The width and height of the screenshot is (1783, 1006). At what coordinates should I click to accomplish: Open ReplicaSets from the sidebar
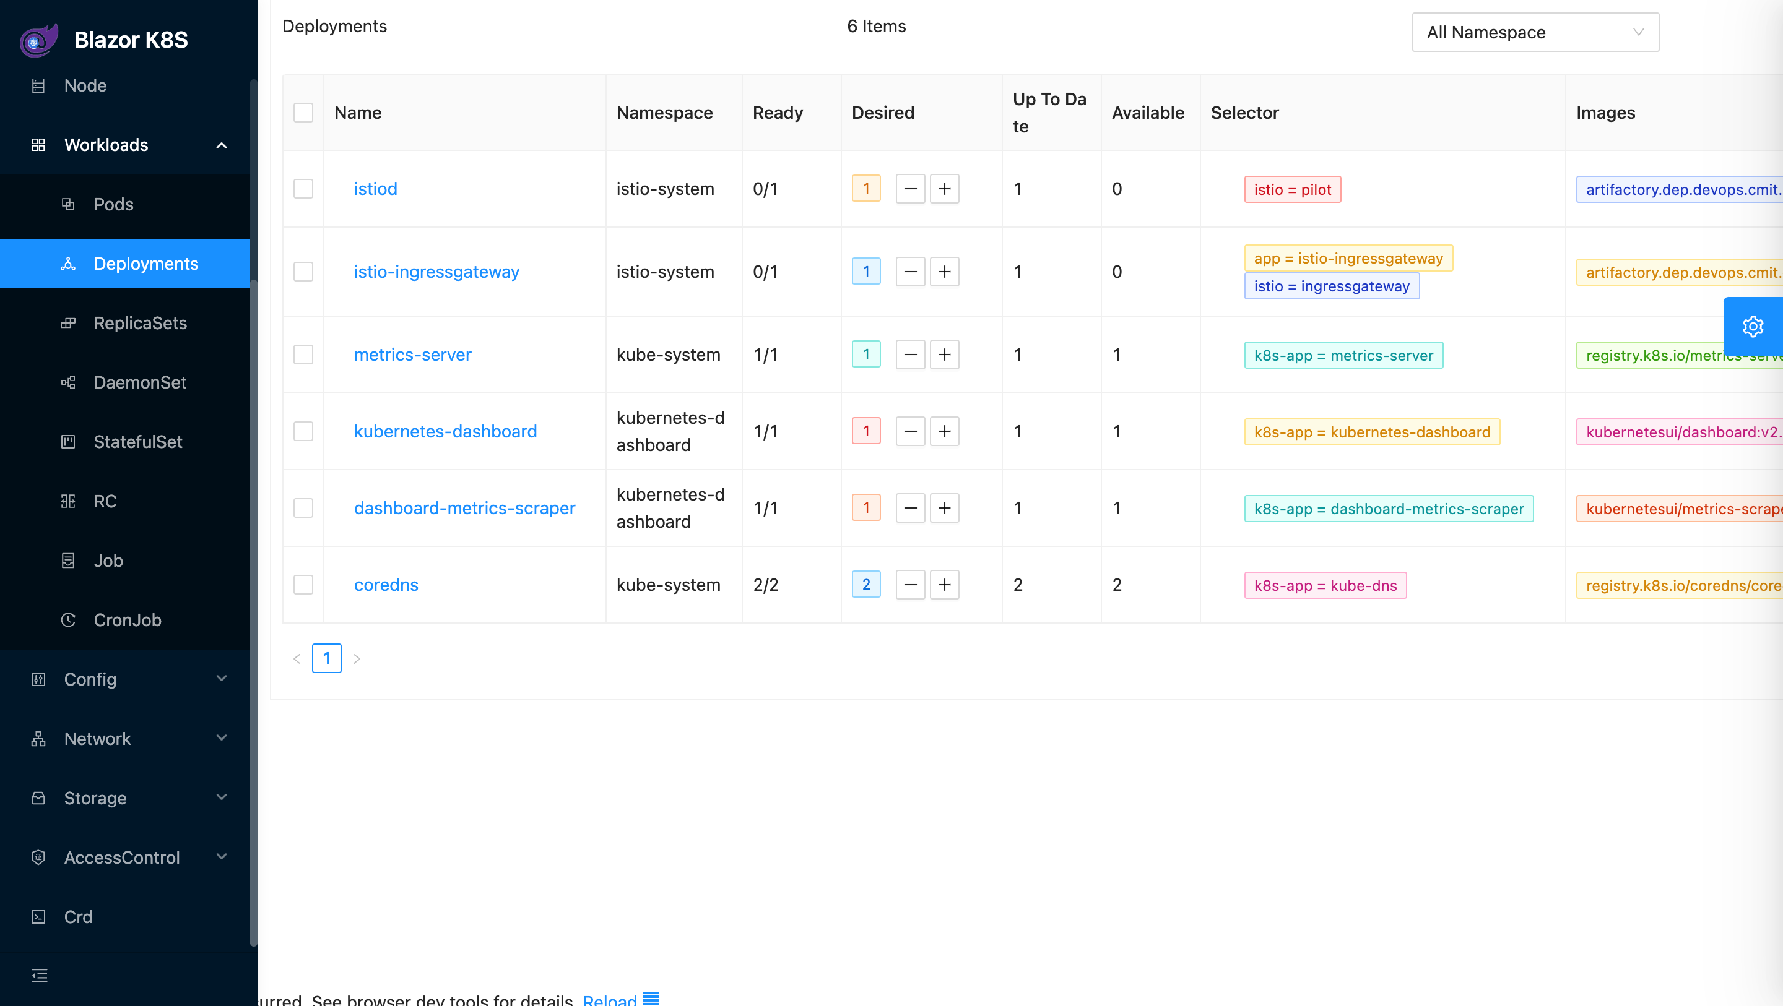[x=141, y=323]
